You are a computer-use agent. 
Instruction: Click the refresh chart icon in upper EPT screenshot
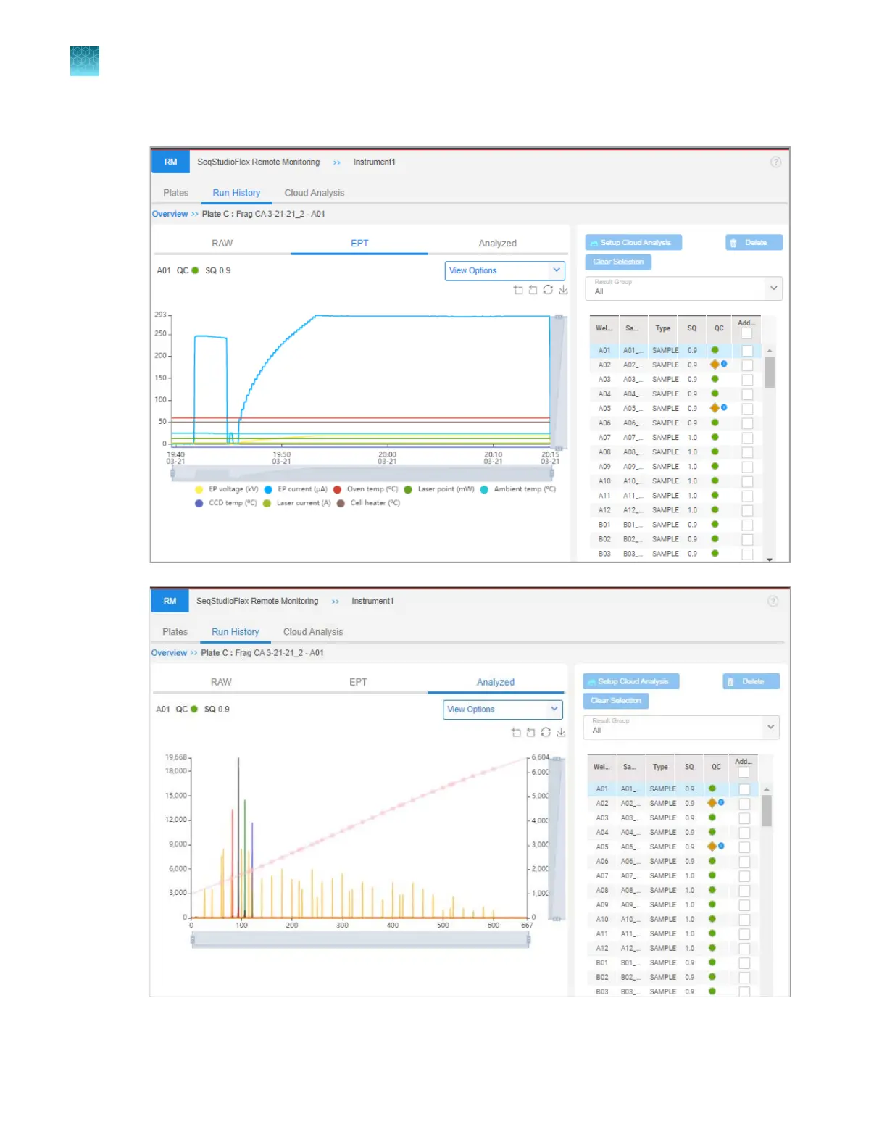point(548,290)
